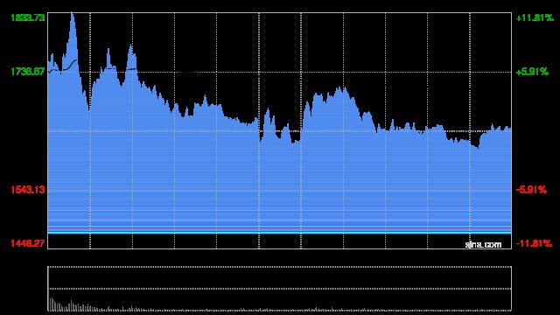Click the +11.81% percentage label
The height and width of the screenshot is (315, 560).
point(535,17)
